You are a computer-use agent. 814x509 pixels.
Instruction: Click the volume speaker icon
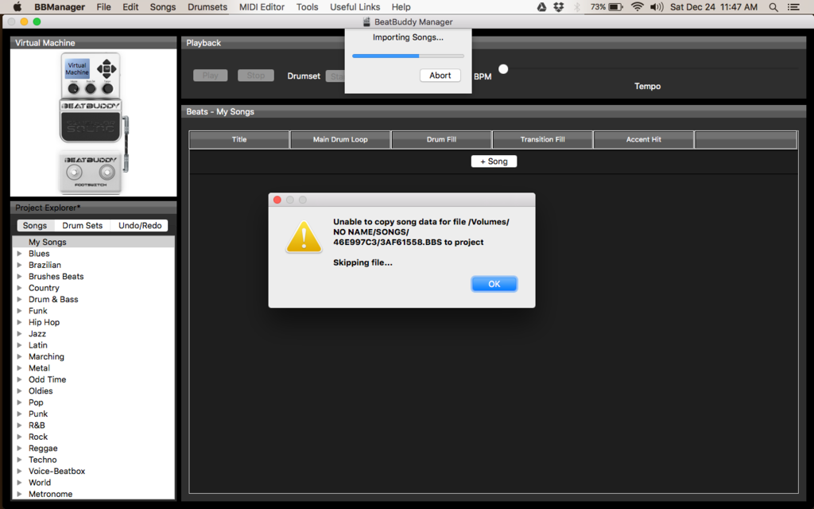tap(657, 6)
